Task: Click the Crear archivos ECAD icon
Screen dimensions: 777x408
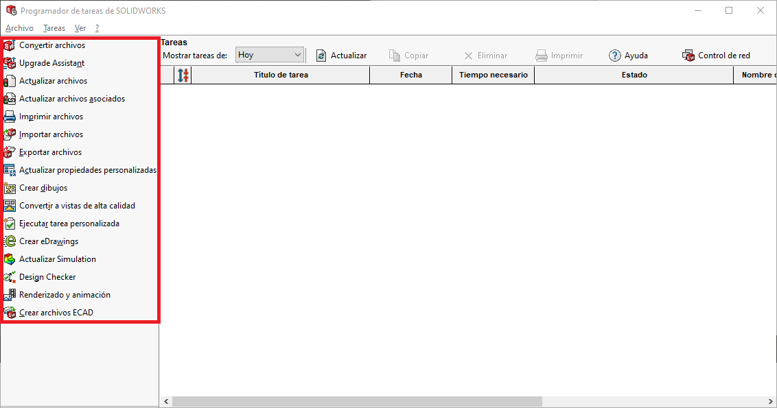Action: click(10, 313)
